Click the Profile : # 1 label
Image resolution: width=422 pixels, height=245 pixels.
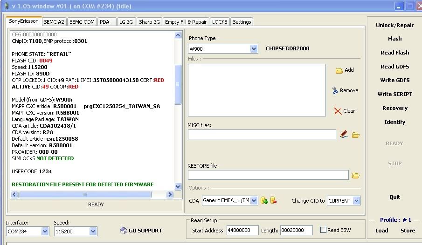395,220
